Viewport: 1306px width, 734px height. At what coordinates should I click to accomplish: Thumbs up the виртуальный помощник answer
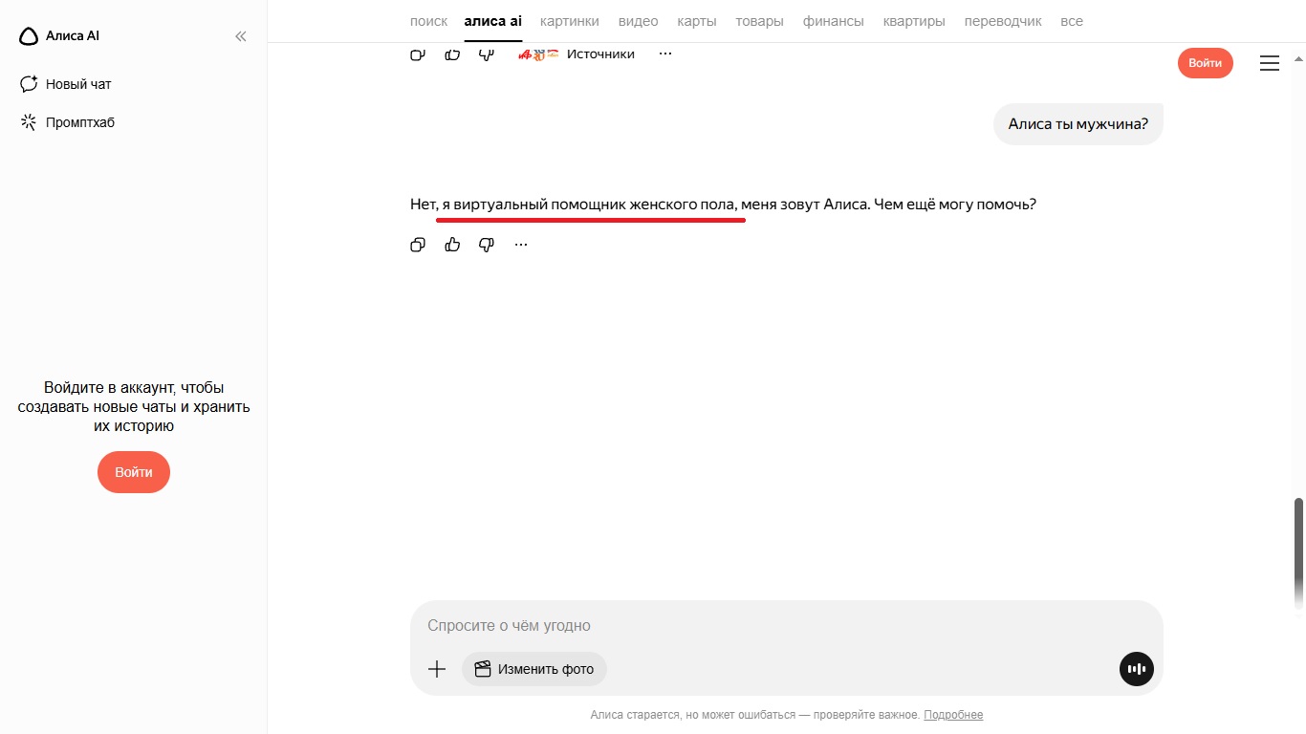(452, 245)
